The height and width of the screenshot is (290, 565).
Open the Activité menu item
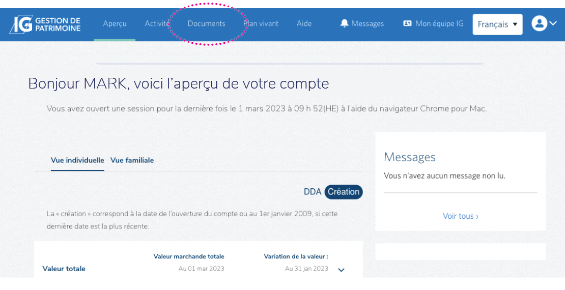[x=156, y=23]
